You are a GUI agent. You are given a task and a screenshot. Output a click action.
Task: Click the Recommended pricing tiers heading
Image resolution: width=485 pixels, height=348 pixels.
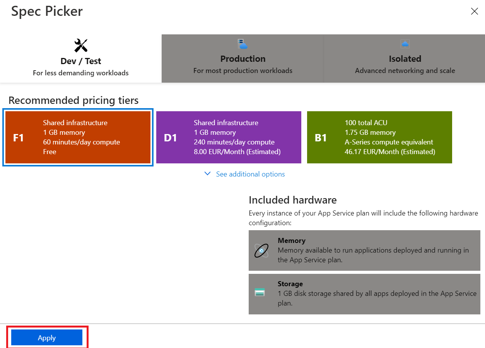click(x=73, y=100)
